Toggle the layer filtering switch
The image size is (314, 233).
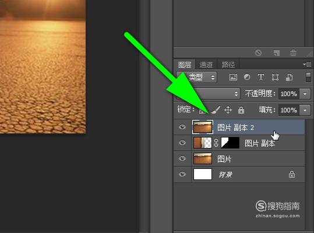308,77
